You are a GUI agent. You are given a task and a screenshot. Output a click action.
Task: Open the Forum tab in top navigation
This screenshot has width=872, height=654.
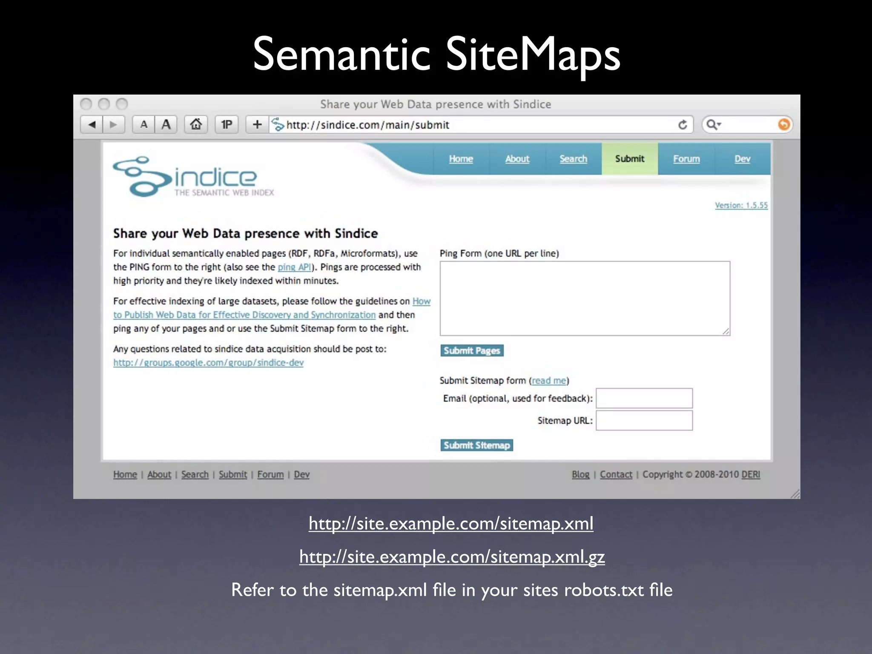point(686,159)
